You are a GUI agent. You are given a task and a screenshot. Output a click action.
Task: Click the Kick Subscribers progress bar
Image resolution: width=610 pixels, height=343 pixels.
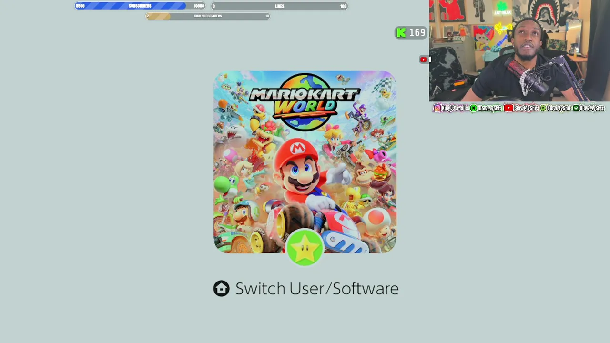pyautogui.click(x=208, y=16)
